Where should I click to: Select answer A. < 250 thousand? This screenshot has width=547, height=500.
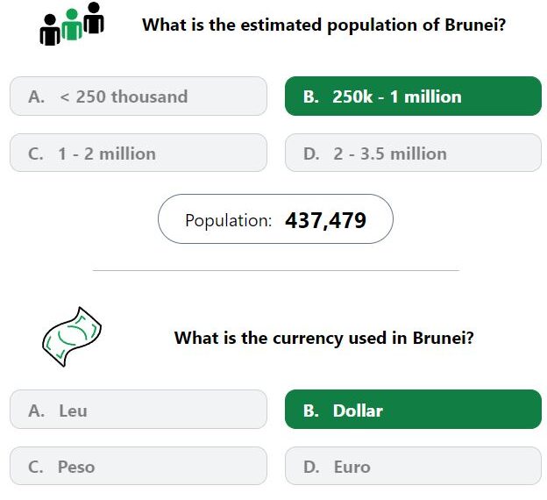tap(139, 96)
